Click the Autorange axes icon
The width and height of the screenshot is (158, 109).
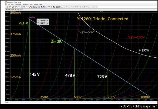pyautogui.click(x=36, y=7)
